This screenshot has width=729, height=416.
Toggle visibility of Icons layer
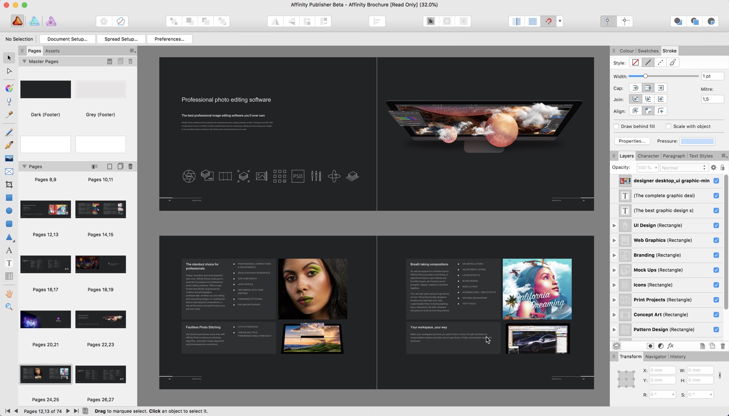pos(716,285)
